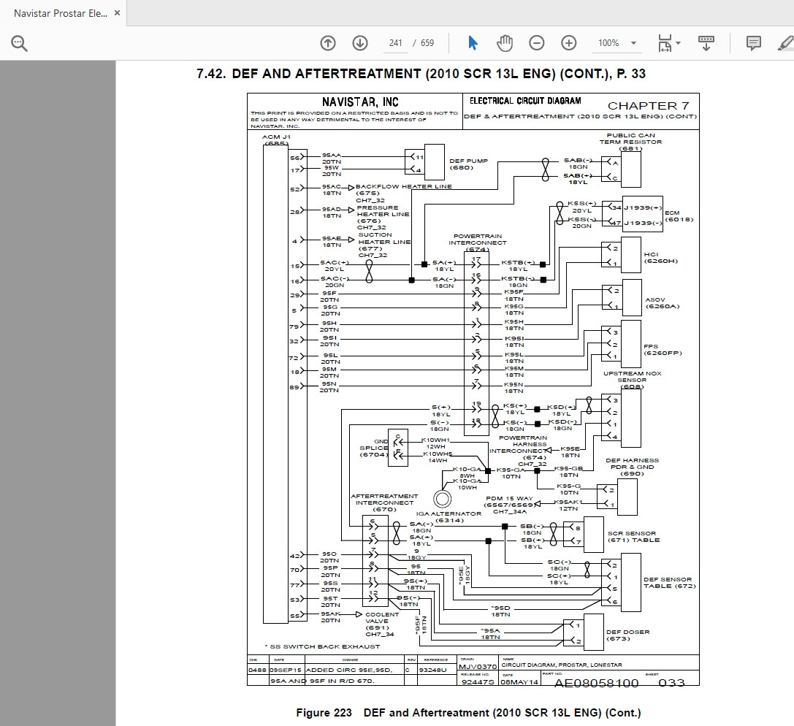Viewport: 794px width, 726px height.
Task: Click the section heading 7.42 DEF AND AFTERTREATMENT
Action: (x=421, y=74)
